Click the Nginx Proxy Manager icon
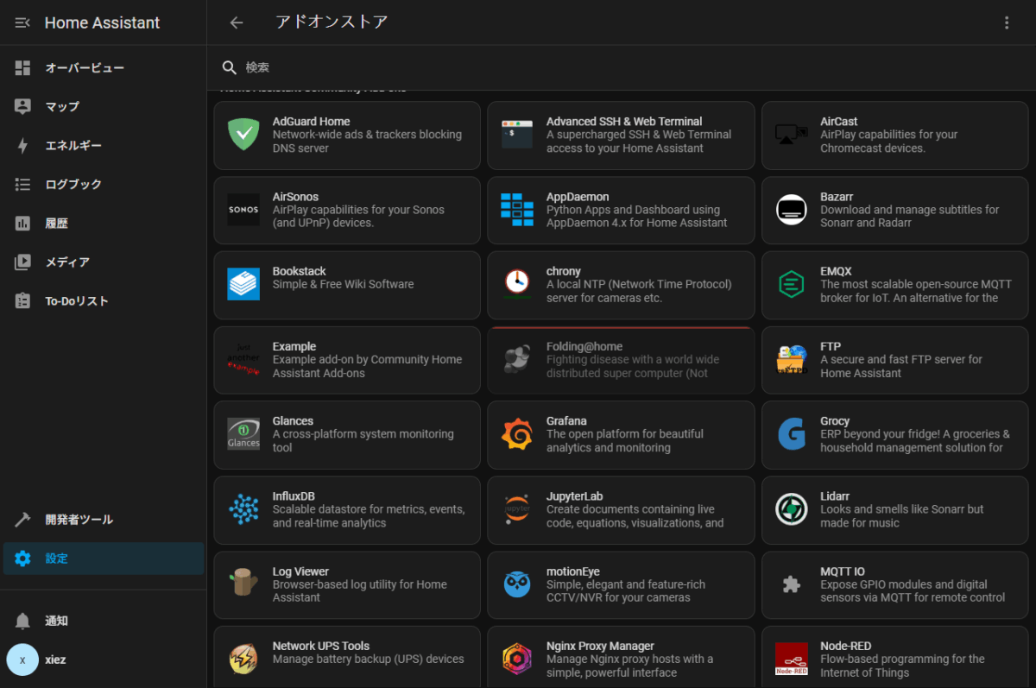Image resolution: width=1036 pixels, height=688 pixels. [x=517, y=659]
